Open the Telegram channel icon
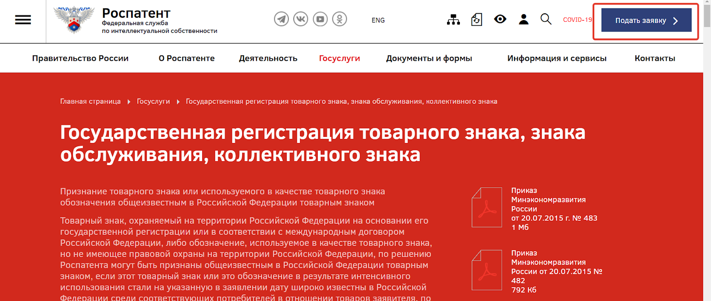 [x=281, y=19]
